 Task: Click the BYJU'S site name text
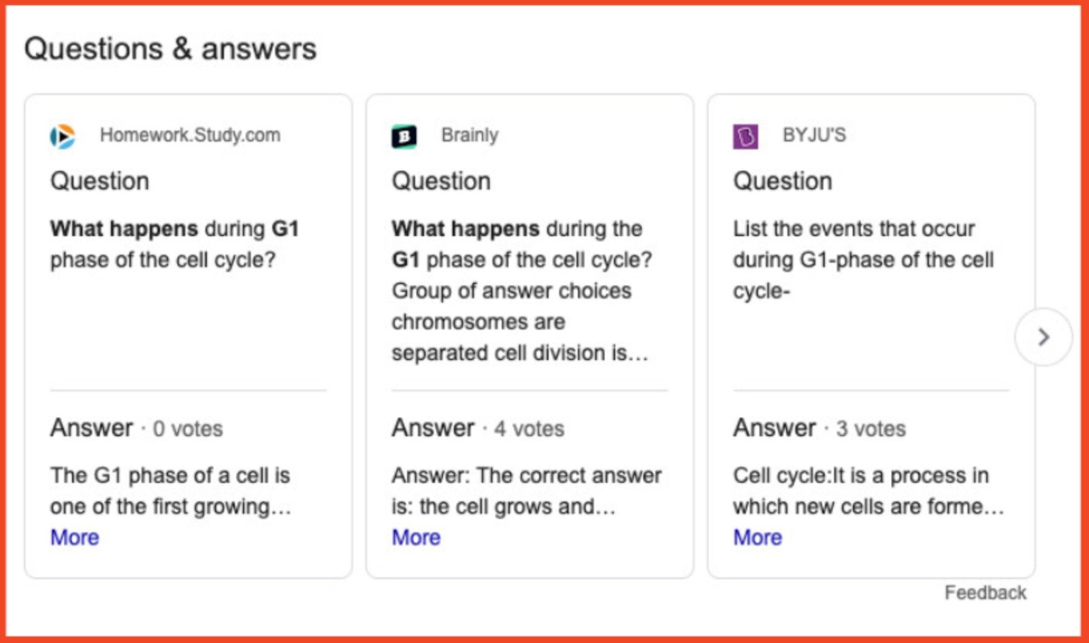tap(814, 134)
